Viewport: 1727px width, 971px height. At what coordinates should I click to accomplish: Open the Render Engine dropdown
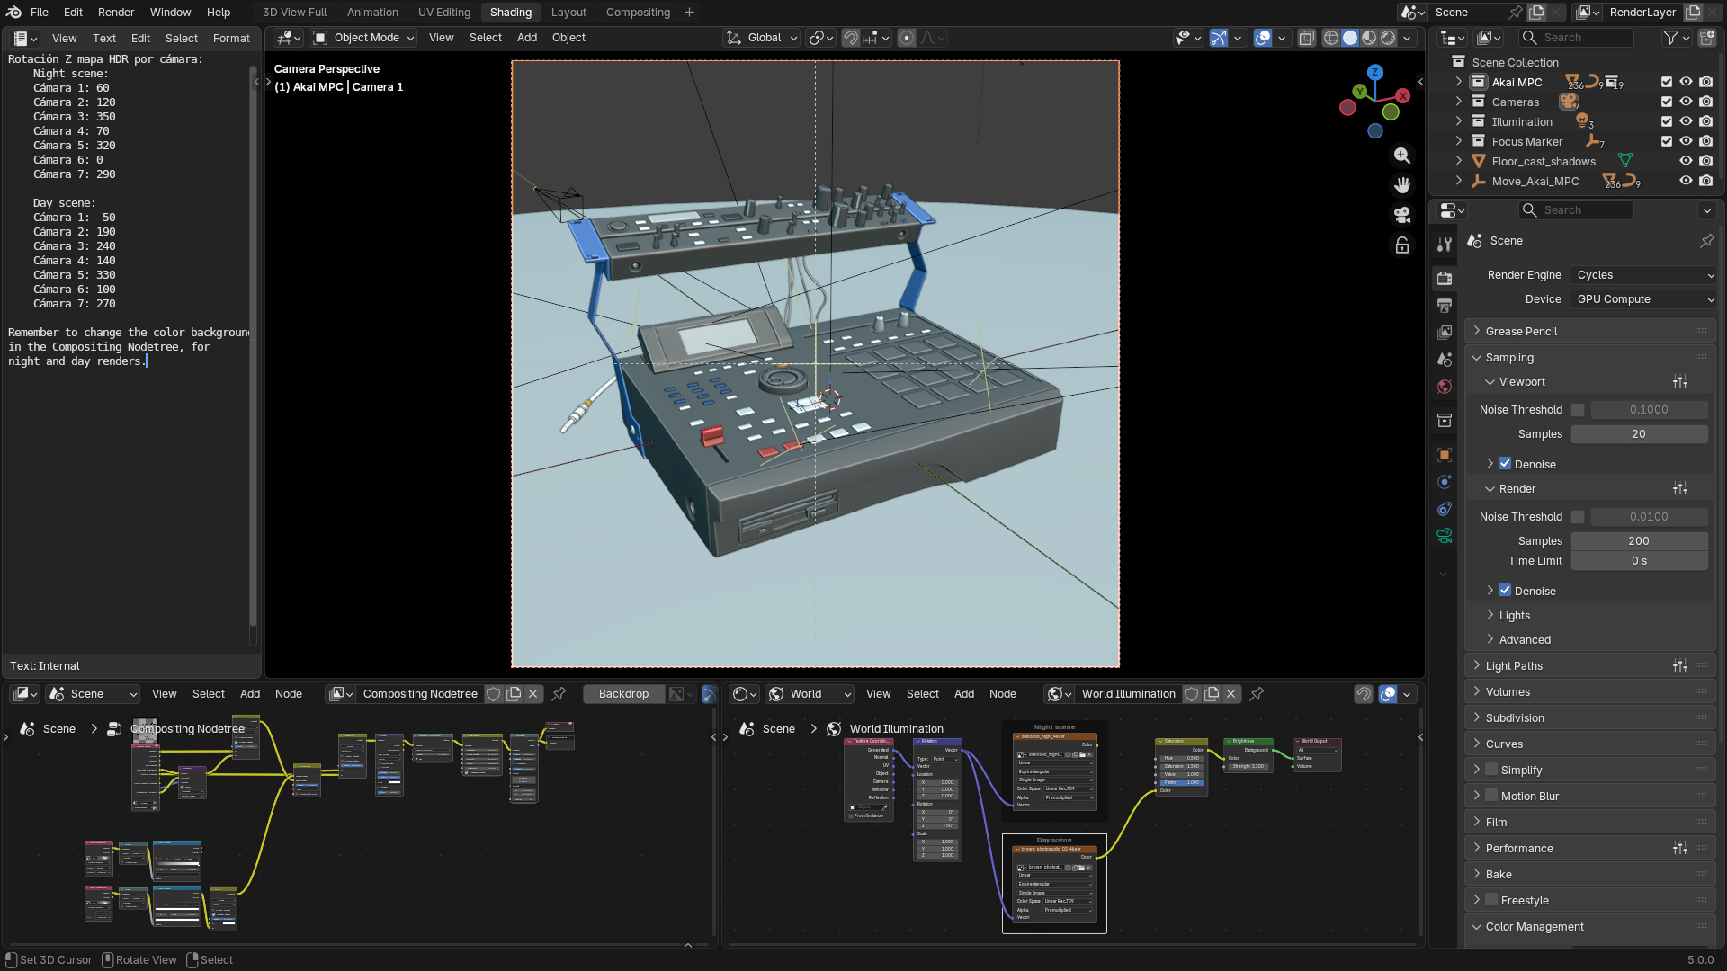1643,275
